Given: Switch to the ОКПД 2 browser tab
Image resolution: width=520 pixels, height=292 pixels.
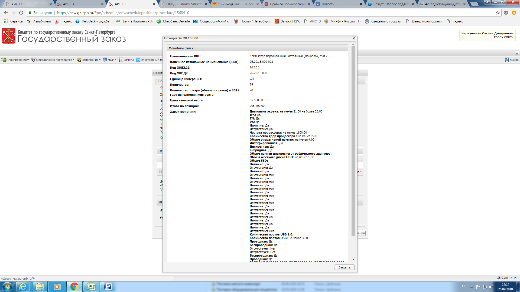Looking at the screenshot, I should coord(184,4).
